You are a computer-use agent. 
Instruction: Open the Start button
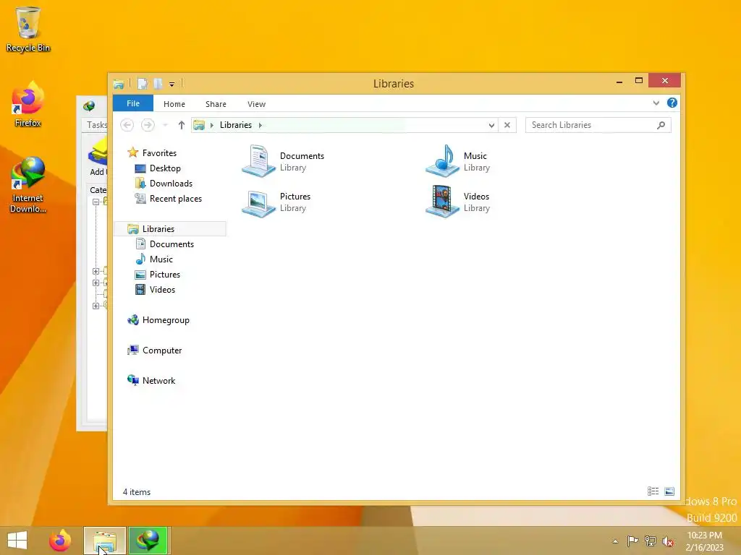pos(17,541)
